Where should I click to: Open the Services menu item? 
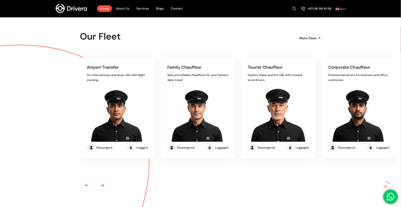click(x=143, y=9)
